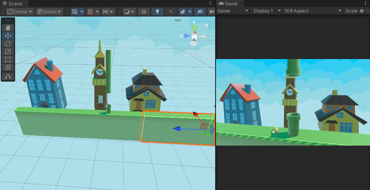Toggle scene audio mute icon

pos(171,12)
